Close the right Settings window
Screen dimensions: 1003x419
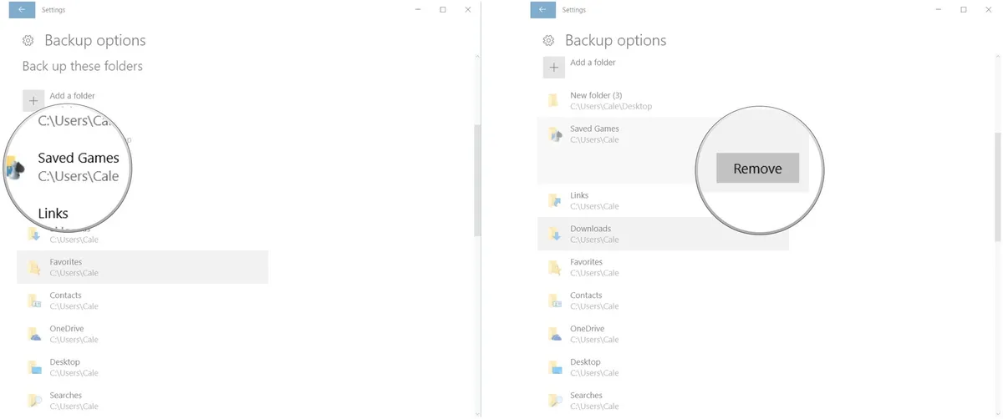coord(988,9)
